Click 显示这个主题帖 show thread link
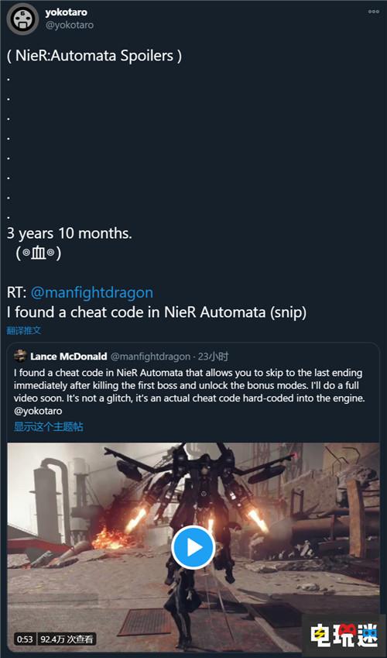 point(49,427)
